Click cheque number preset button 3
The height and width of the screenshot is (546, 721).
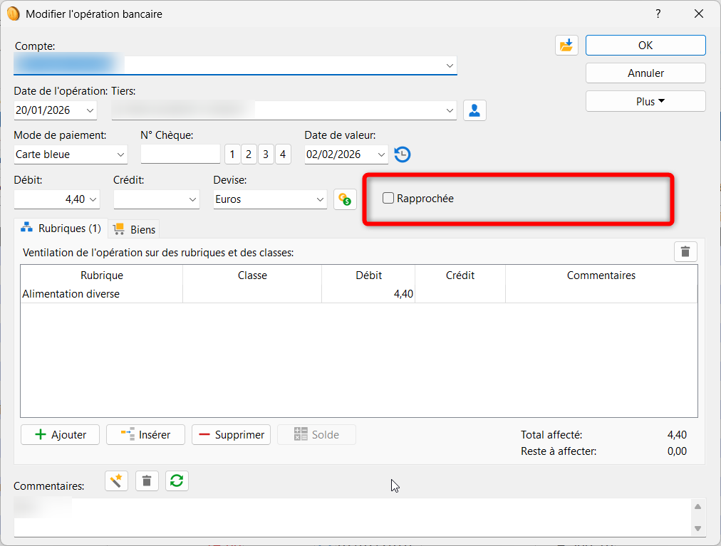[266, 154]
